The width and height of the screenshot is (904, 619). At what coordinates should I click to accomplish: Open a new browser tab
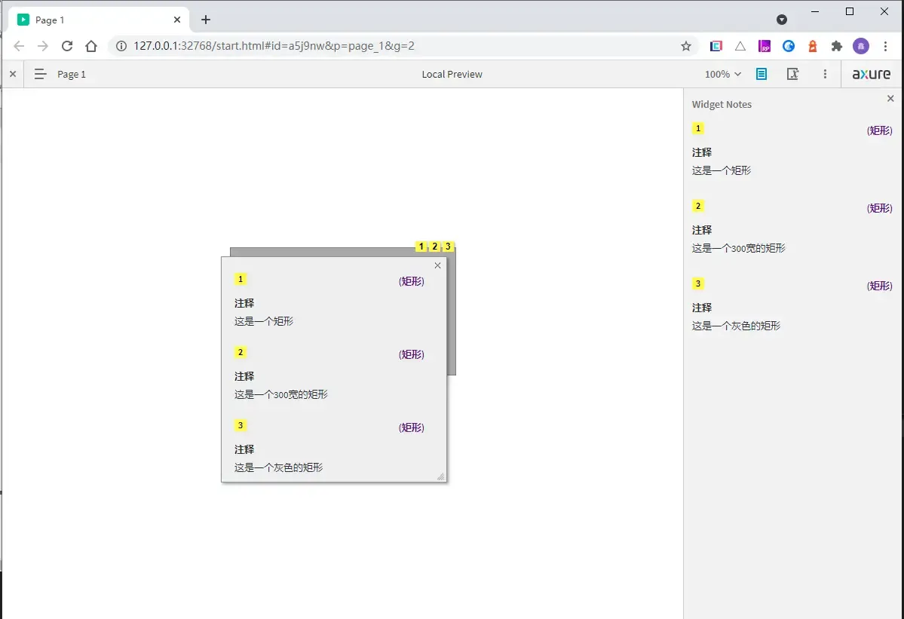coord(206,20)
